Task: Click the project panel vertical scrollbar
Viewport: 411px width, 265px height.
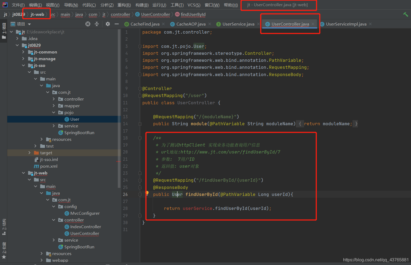Action: coord(119,109)
